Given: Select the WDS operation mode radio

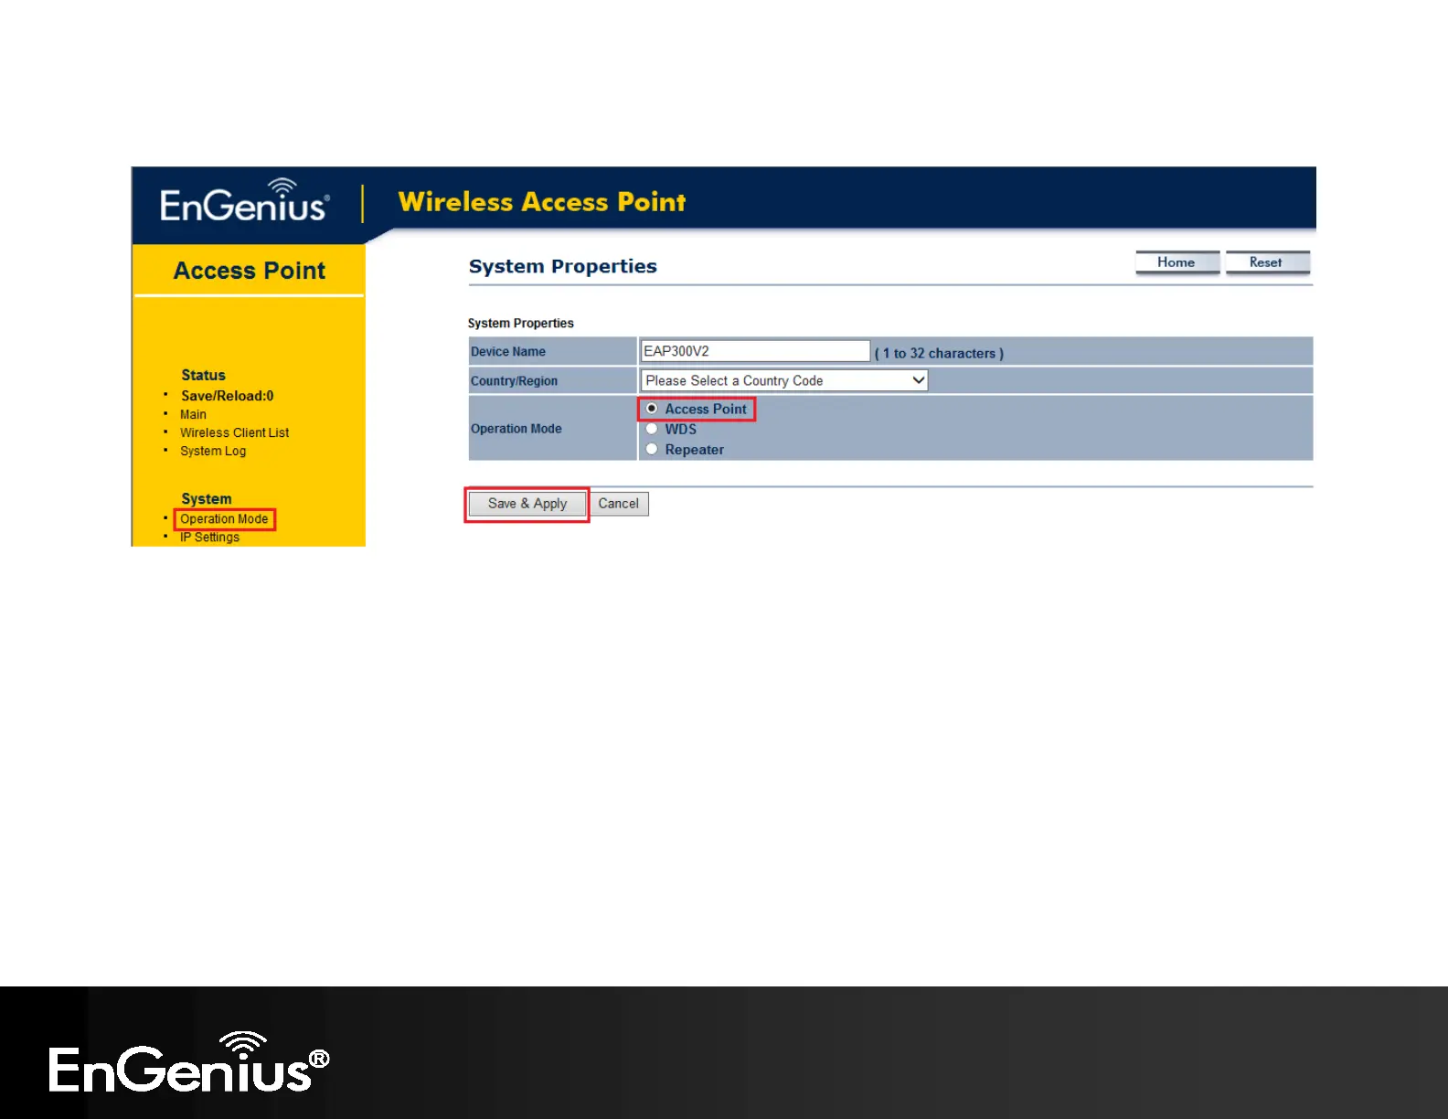Looking at the screenshot, I should tap(652, 429).
